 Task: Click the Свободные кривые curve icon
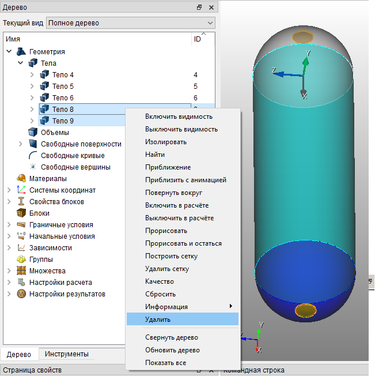33,155
